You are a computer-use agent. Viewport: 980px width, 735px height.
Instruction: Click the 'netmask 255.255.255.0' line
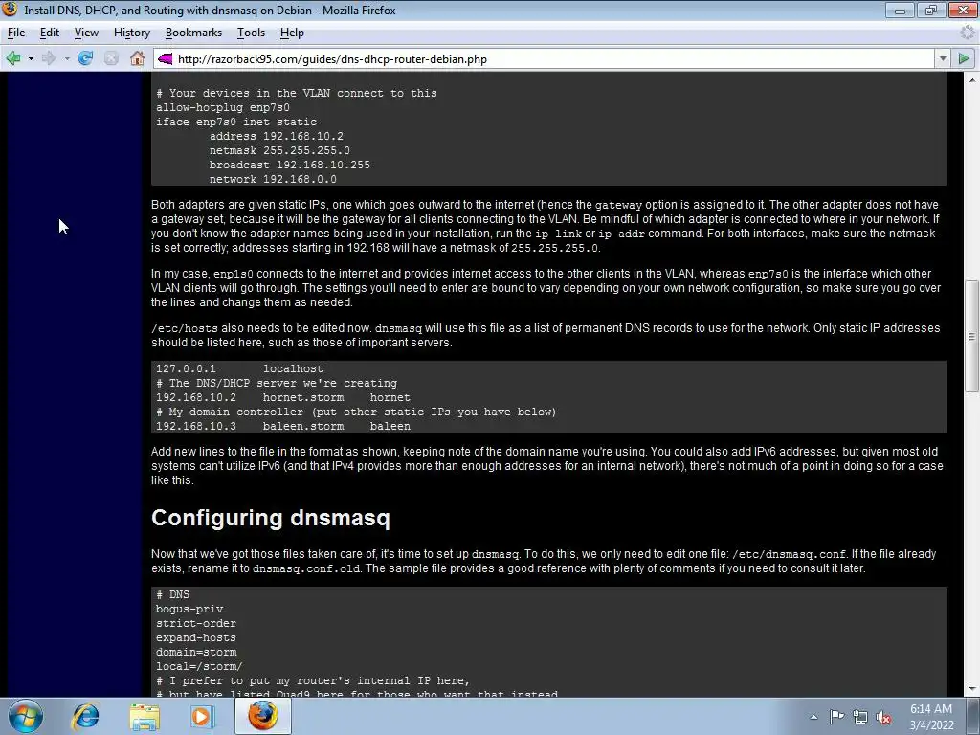279,150
